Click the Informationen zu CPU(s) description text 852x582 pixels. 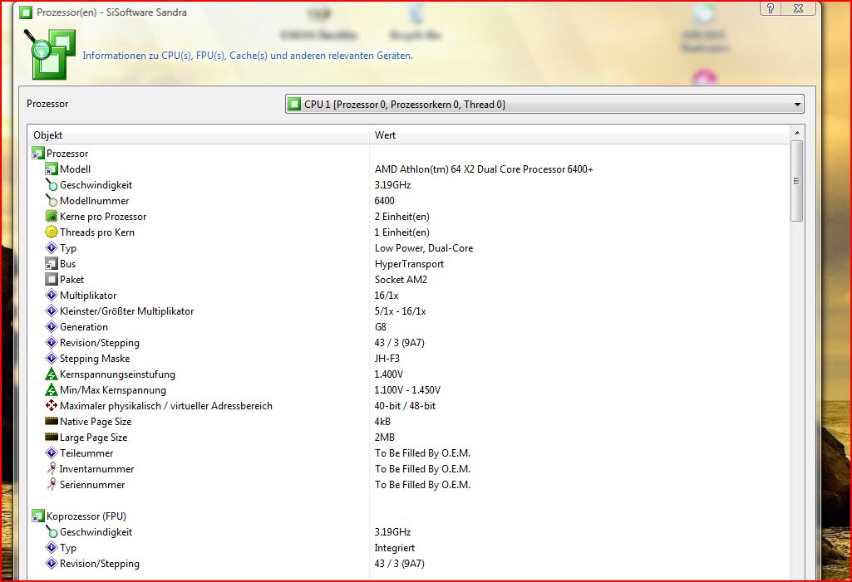click(248, 56)
